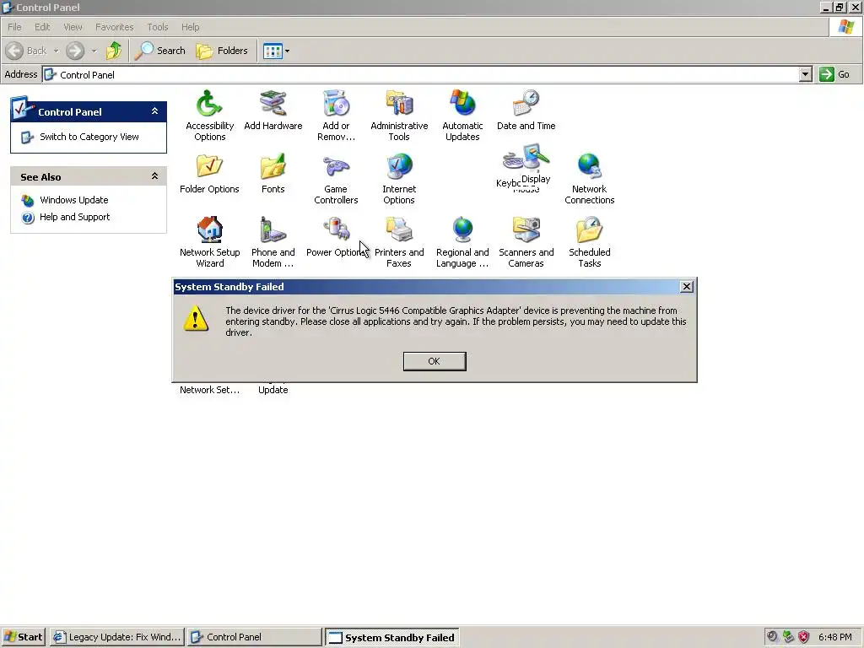Open Printers and Faxes
The height and width of the screenshot is (648, 864).
point(399,242)
